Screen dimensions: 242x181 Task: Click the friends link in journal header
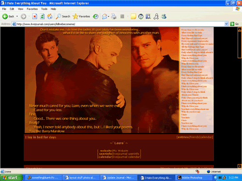(x=195, y=137)
